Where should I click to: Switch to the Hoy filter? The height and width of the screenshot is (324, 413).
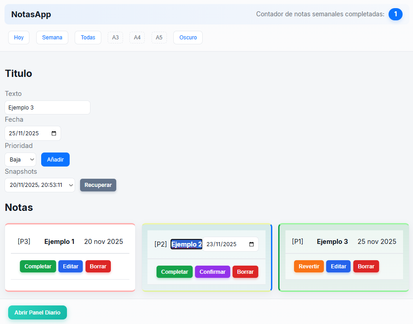click(19, 37)
